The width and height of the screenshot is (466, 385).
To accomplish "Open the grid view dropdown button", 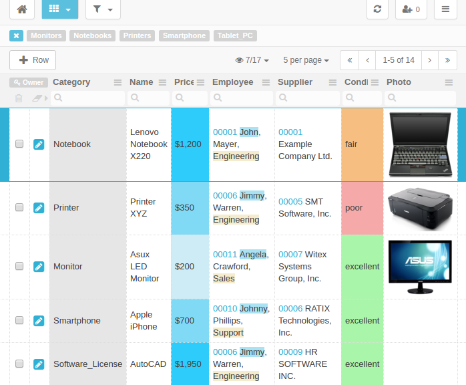I will pyautogui.click(x=59, y=9).
